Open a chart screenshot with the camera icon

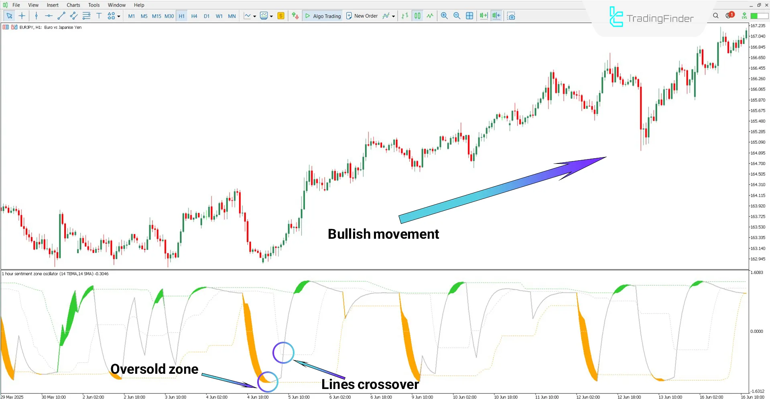(511, 16)
